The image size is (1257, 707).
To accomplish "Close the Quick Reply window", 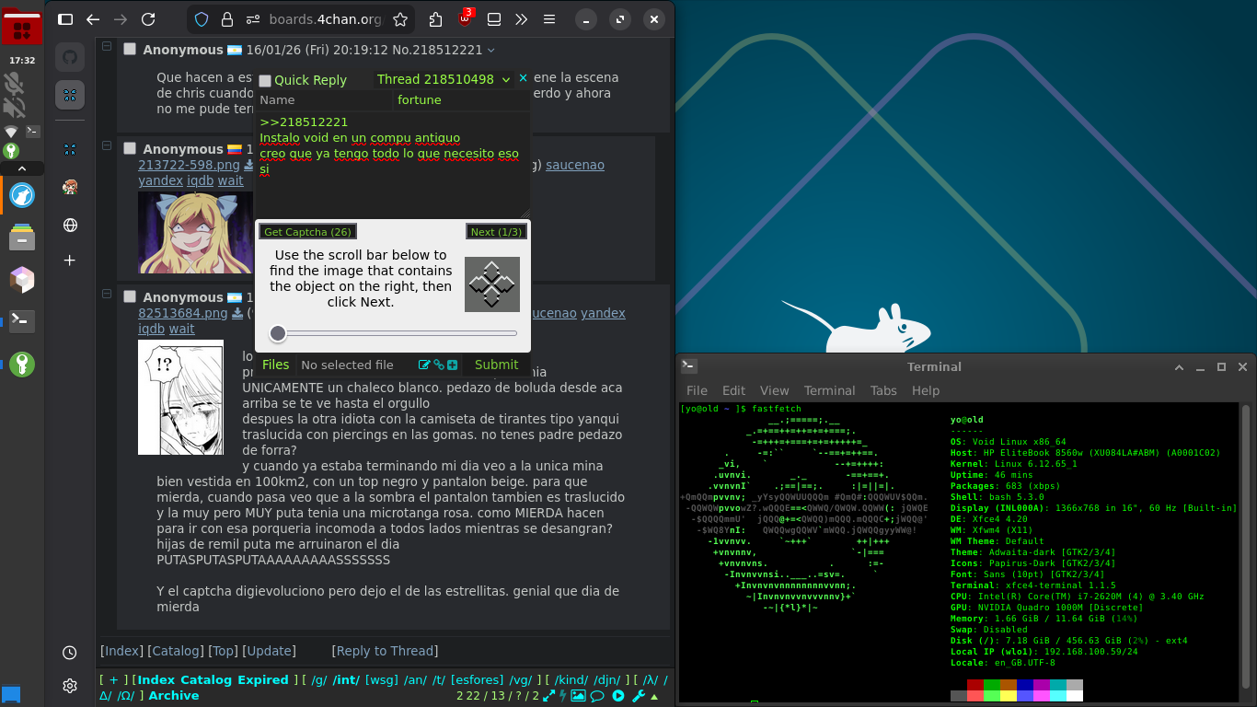I will 523,79.
